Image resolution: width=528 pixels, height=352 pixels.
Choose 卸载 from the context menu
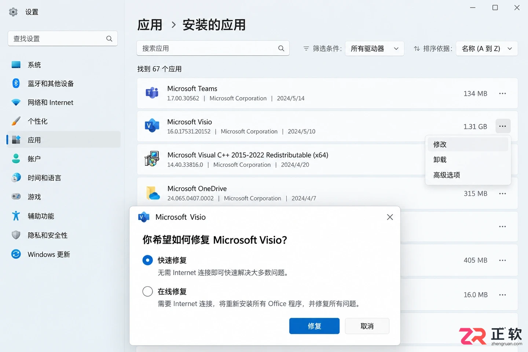pyautogui.click(x=468, y=159)
